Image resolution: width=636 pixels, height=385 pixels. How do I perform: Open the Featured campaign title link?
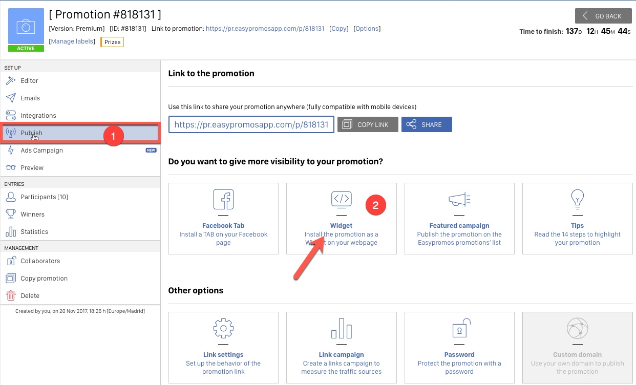coord(459,226)
